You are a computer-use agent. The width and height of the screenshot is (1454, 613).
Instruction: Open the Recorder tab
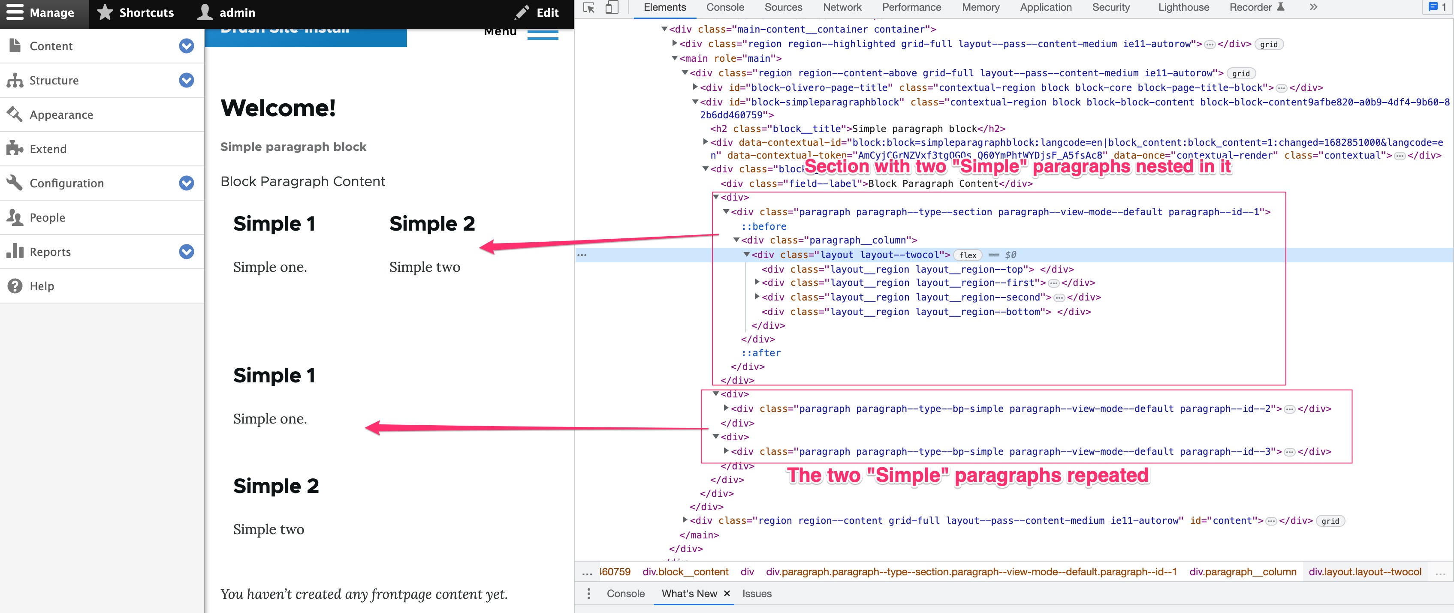click(1256, 7)
